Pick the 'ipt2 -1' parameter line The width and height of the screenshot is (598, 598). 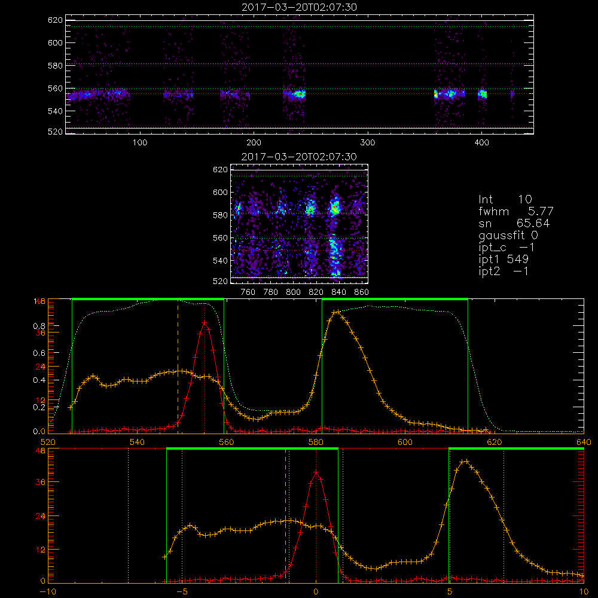504,271
